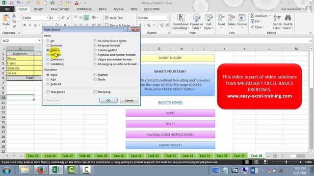
Task: Click the Fill icon
Action: (x=252, y=22)
